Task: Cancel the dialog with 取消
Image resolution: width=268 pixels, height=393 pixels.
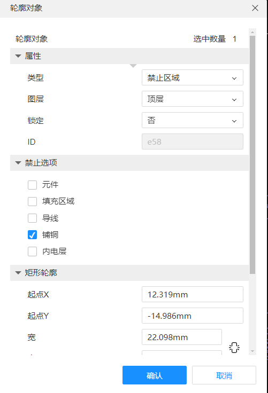Action: click(224, 375)
